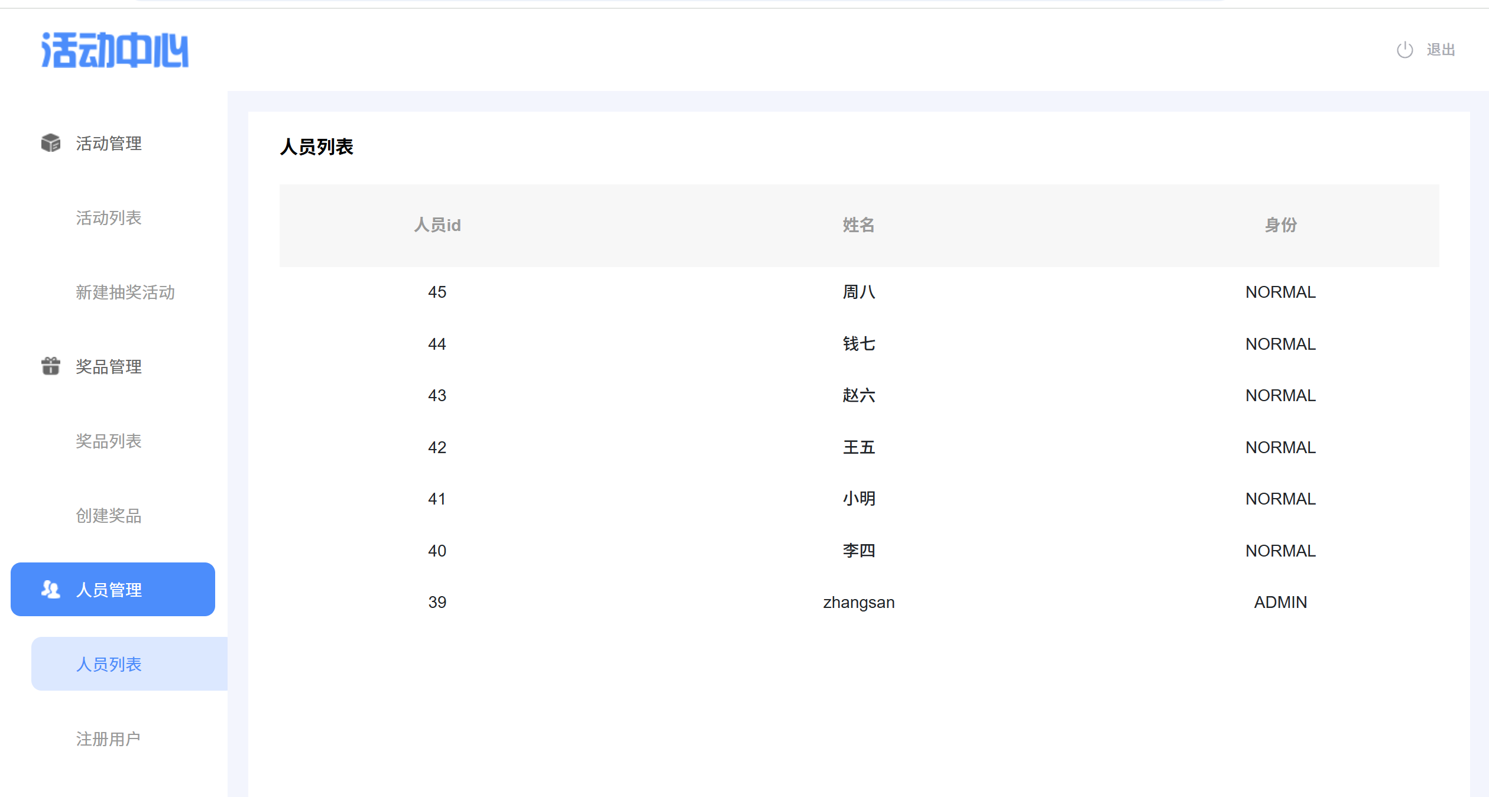Screen dimensions: 1489x797
Task: Click the cube icon for 活动管理
Action: 51,143
